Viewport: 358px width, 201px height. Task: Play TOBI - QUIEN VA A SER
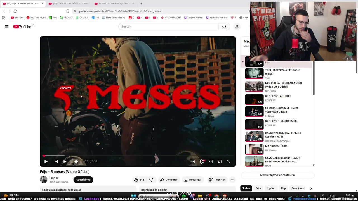277,74
